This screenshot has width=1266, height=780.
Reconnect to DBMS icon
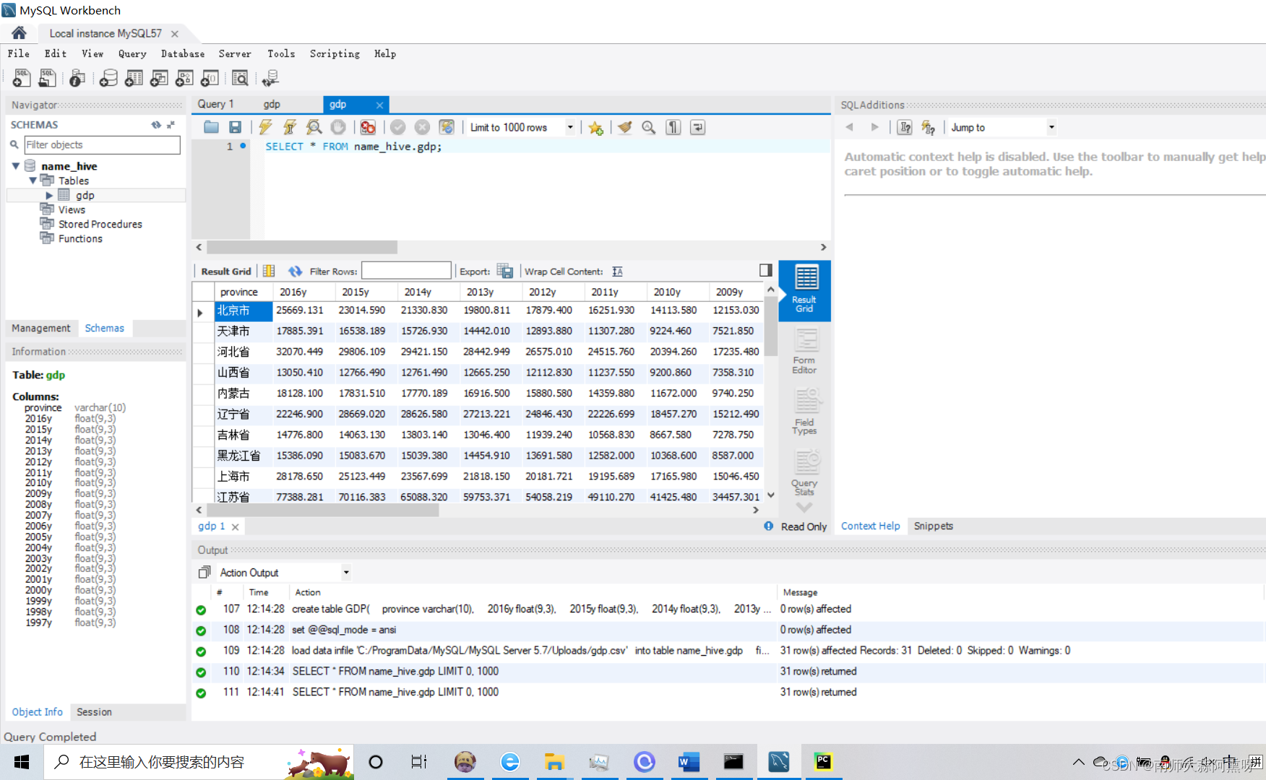pos(271,78)
